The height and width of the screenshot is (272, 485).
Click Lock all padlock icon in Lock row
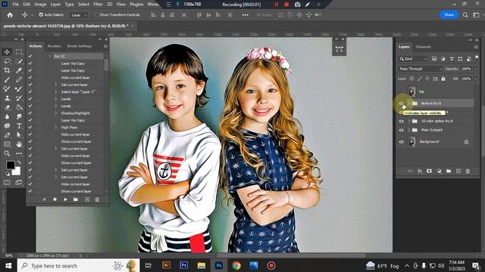pyautogui.click(x=443, y=79)
